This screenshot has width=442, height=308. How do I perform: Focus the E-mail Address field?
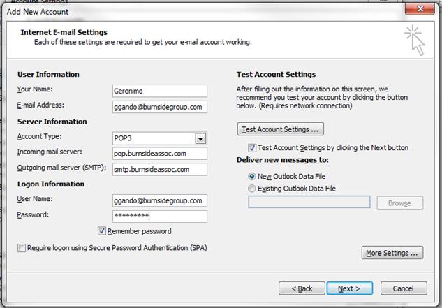[x=159, y=107]
